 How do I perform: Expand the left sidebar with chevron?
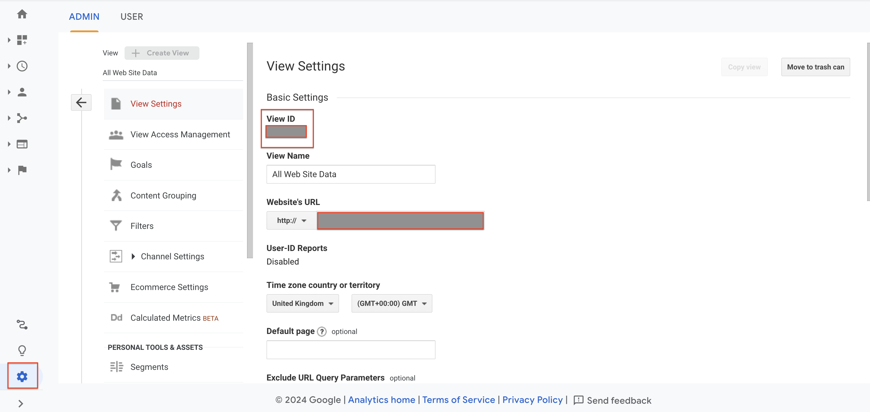coord(21,403)
